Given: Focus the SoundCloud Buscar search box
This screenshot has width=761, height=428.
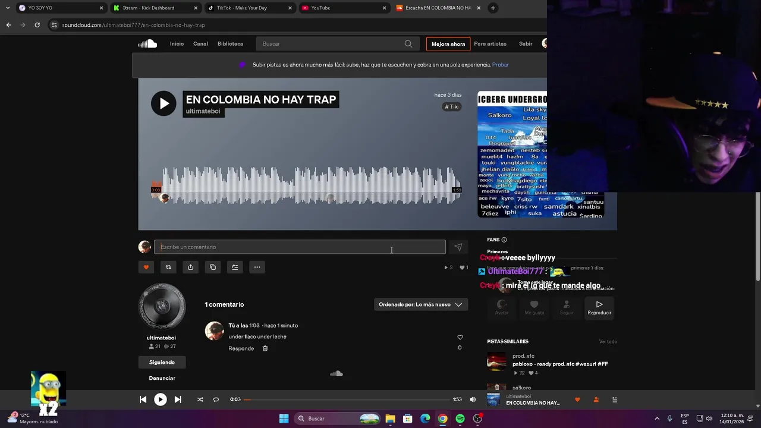Looking at the screenshot, I should (x=338, y=43).
